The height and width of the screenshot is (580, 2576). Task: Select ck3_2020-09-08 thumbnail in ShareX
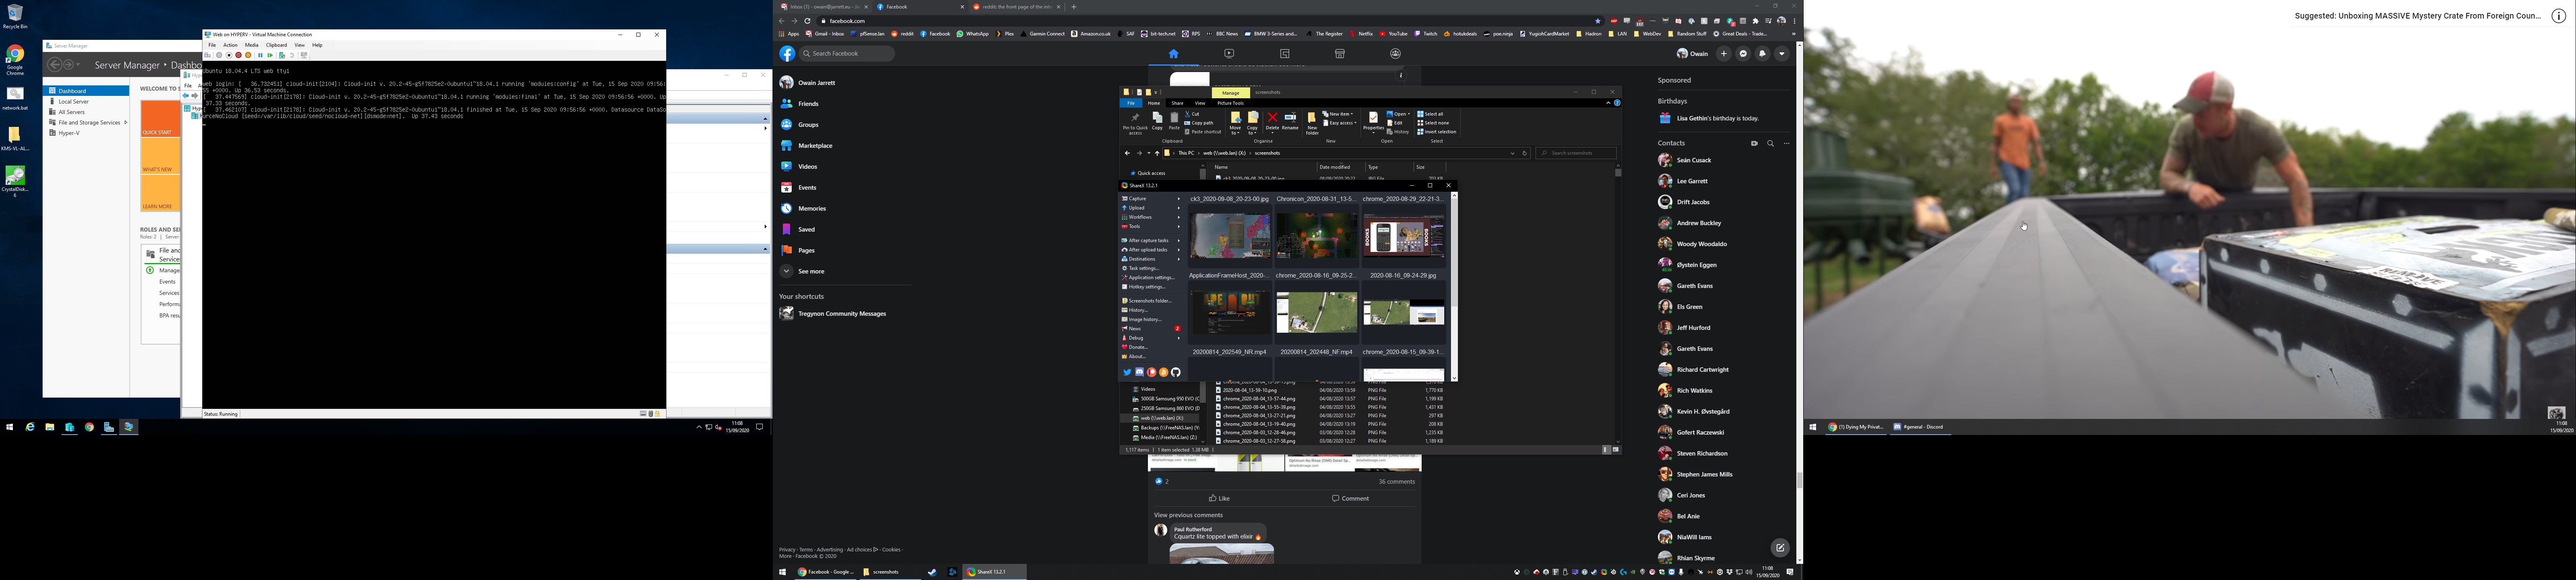pos(1230,236)
